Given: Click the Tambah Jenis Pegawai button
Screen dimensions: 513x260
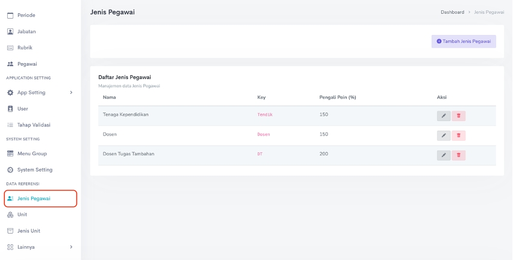Looking at the screenshot, I should (x=464, y=42).
